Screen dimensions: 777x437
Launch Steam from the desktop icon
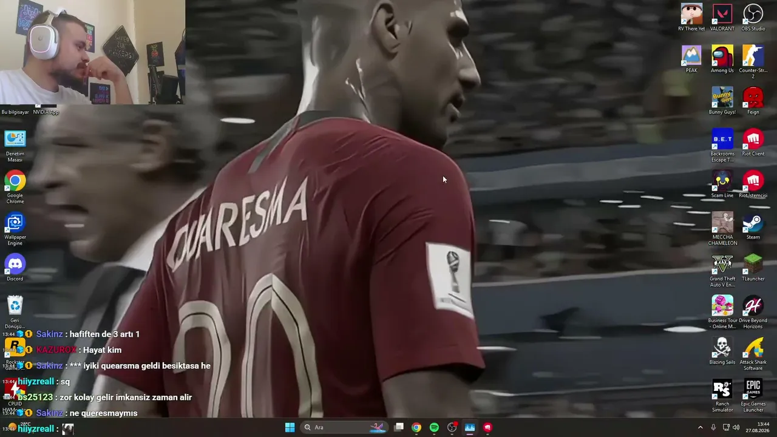pyautogui.click(x=753, y=226)
